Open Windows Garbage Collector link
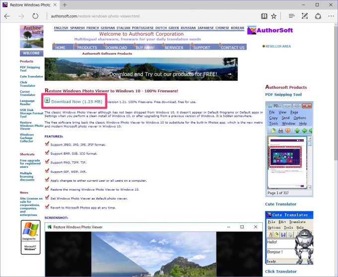338x277 pixels. coord(27,138)
